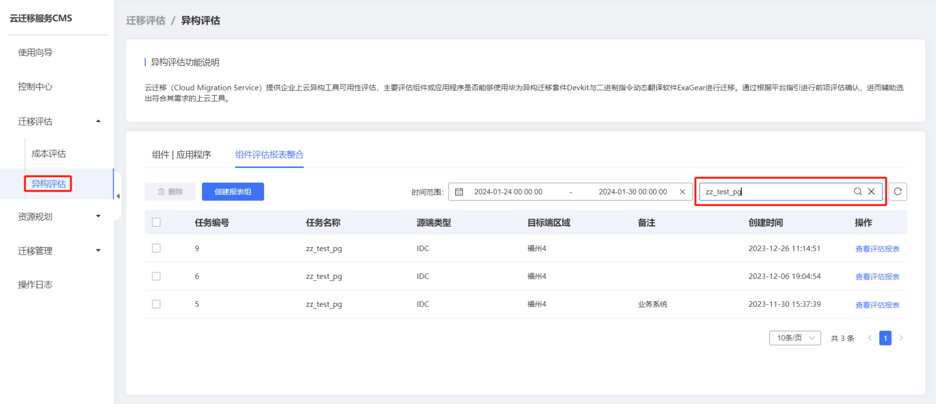Click the 业务系统 remark cell
Viewport: 936px width, 404px height.
coord(652,304)
